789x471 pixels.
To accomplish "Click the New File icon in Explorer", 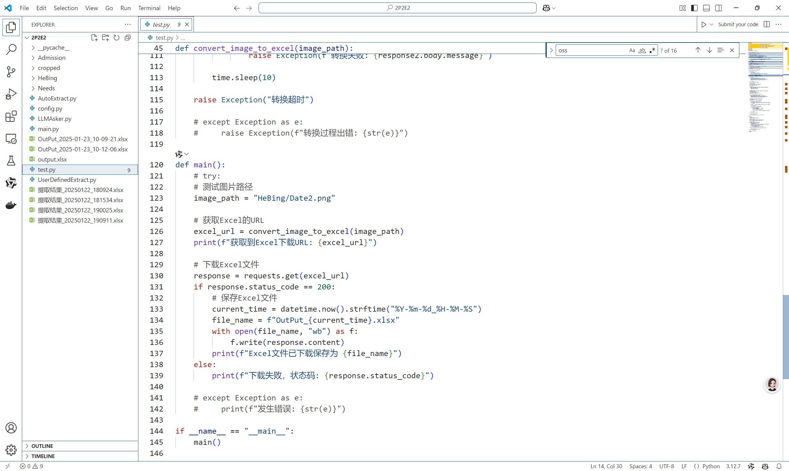I will pos(94,37).
